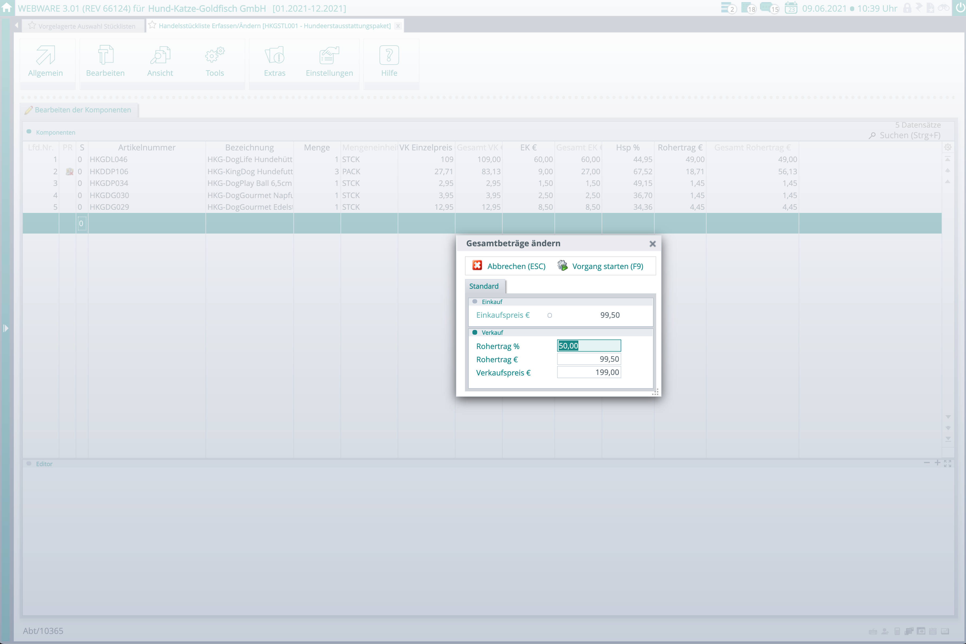Expand the left sidebar arrow
This screenshot has width=966, height=644.
click(x=5, y=328)
